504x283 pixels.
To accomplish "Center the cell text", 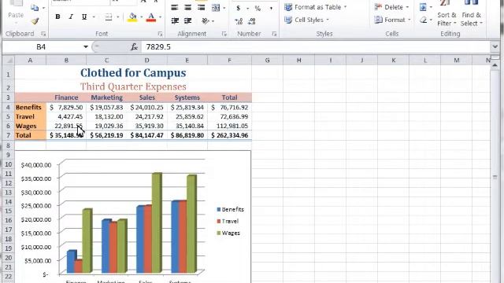I will [x=187, y=7].
